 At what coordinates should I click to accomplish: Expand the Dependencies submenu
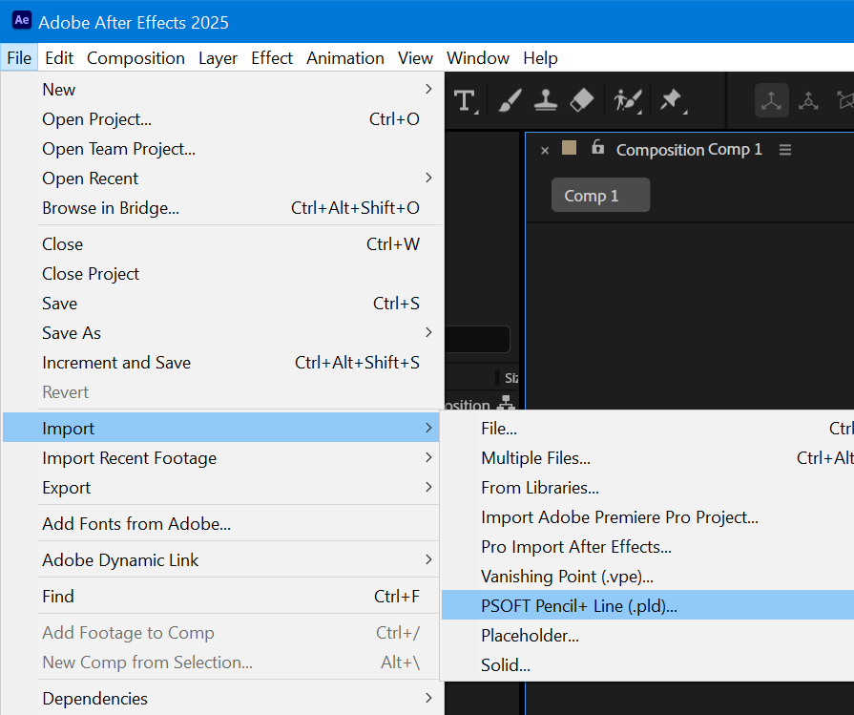pos(222,698)
